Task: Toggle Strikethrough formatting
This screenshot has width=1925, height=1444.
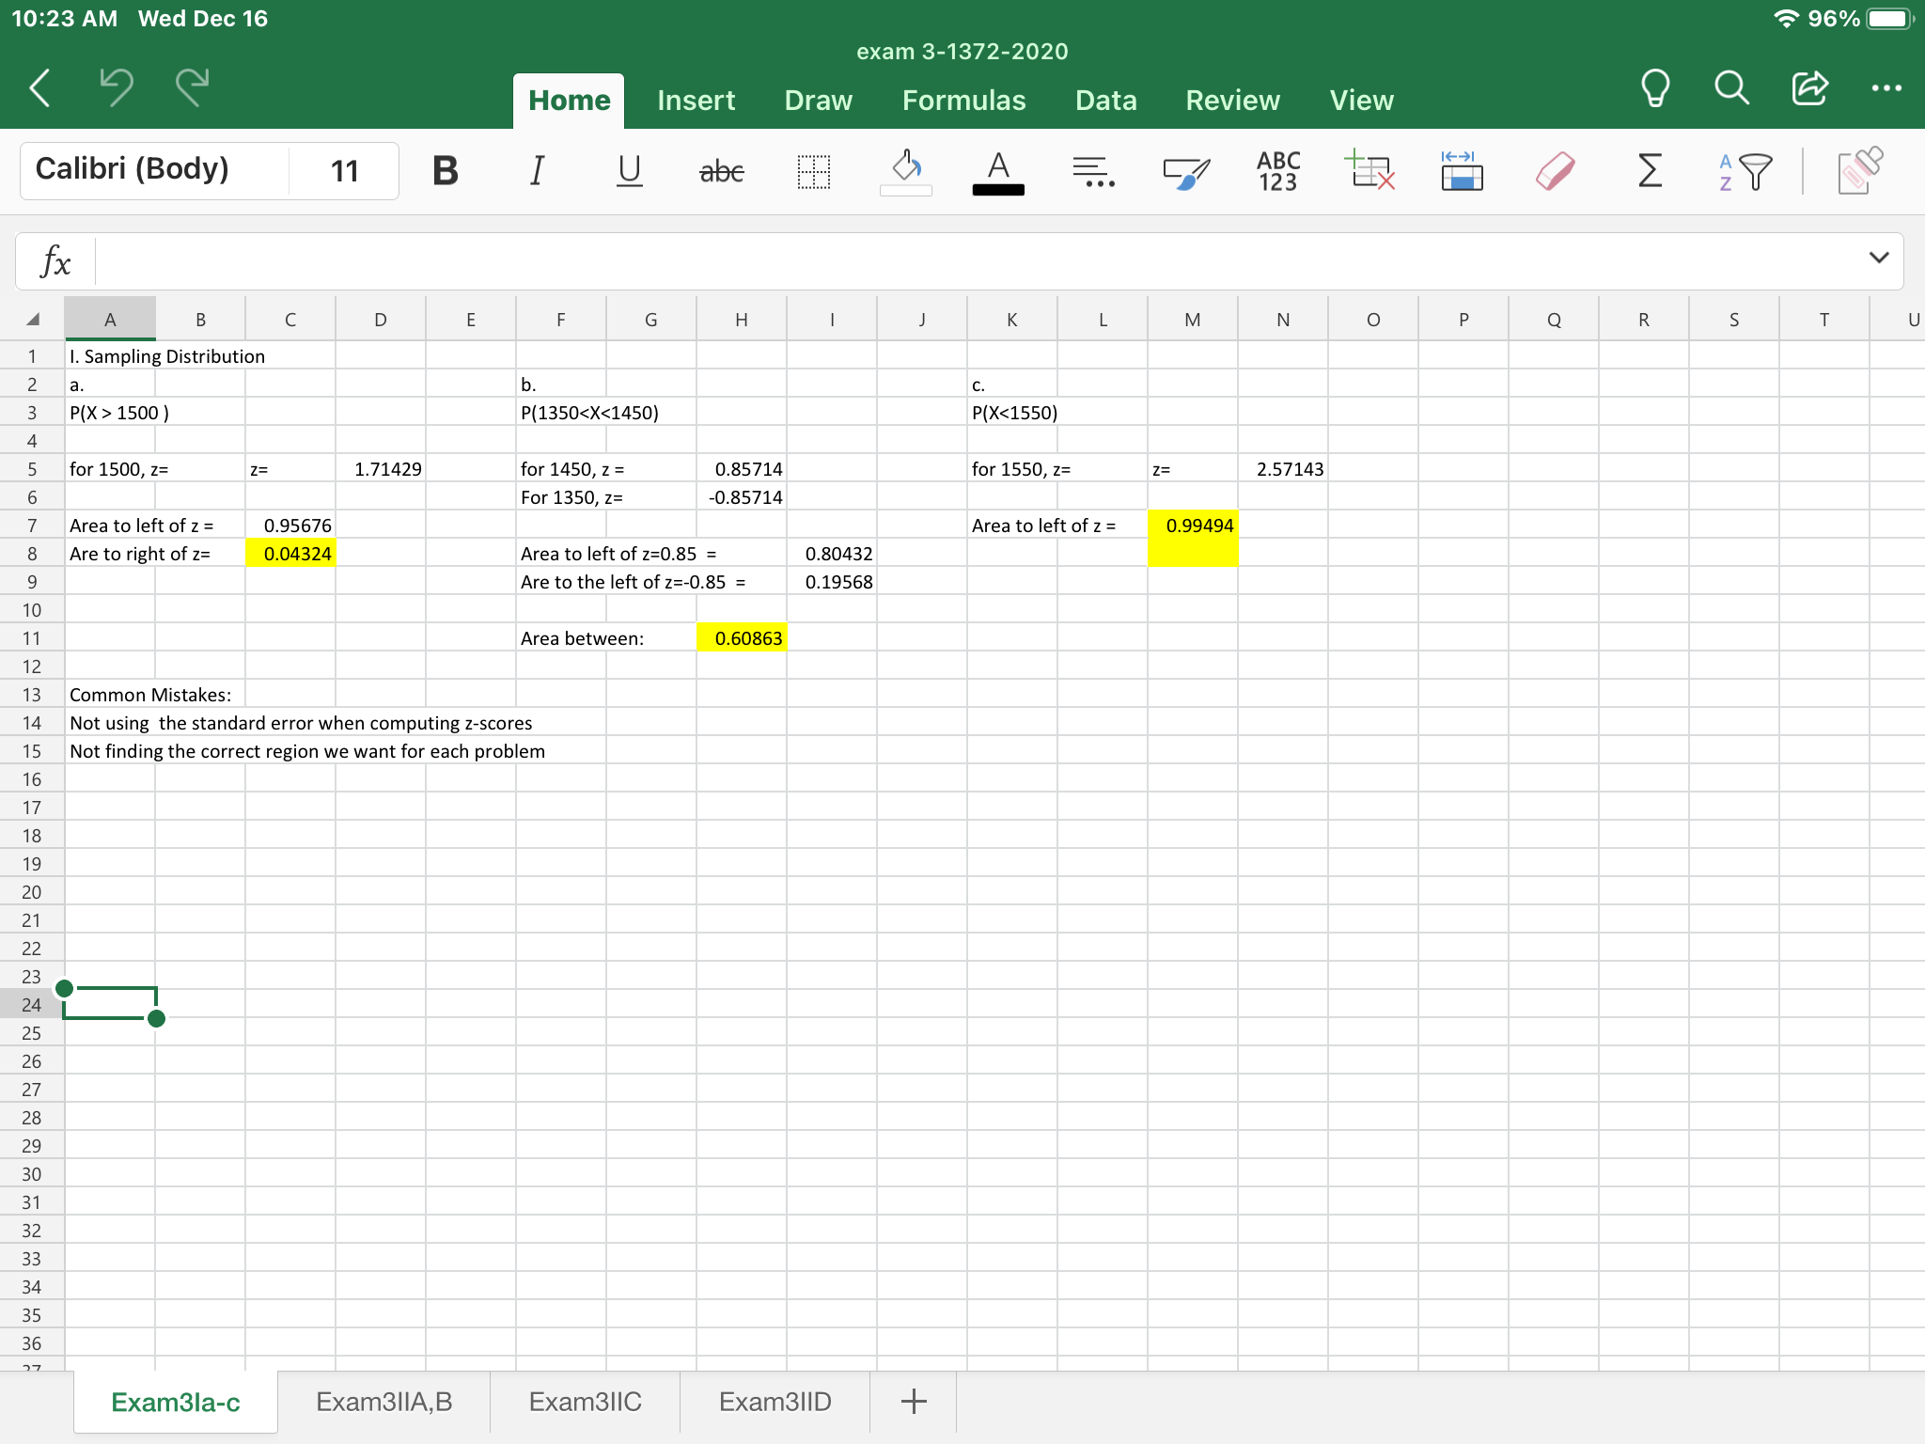Action: [x=722, y=171]
